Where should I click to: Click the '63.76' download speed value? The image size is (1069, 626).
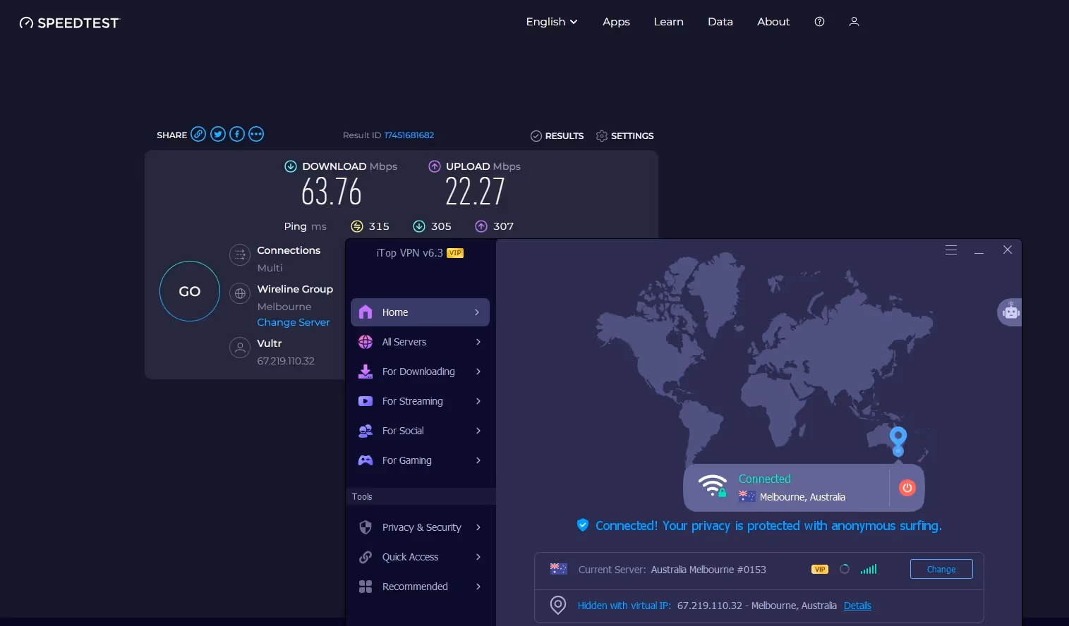pyautogui.click(x=332, y=192)
